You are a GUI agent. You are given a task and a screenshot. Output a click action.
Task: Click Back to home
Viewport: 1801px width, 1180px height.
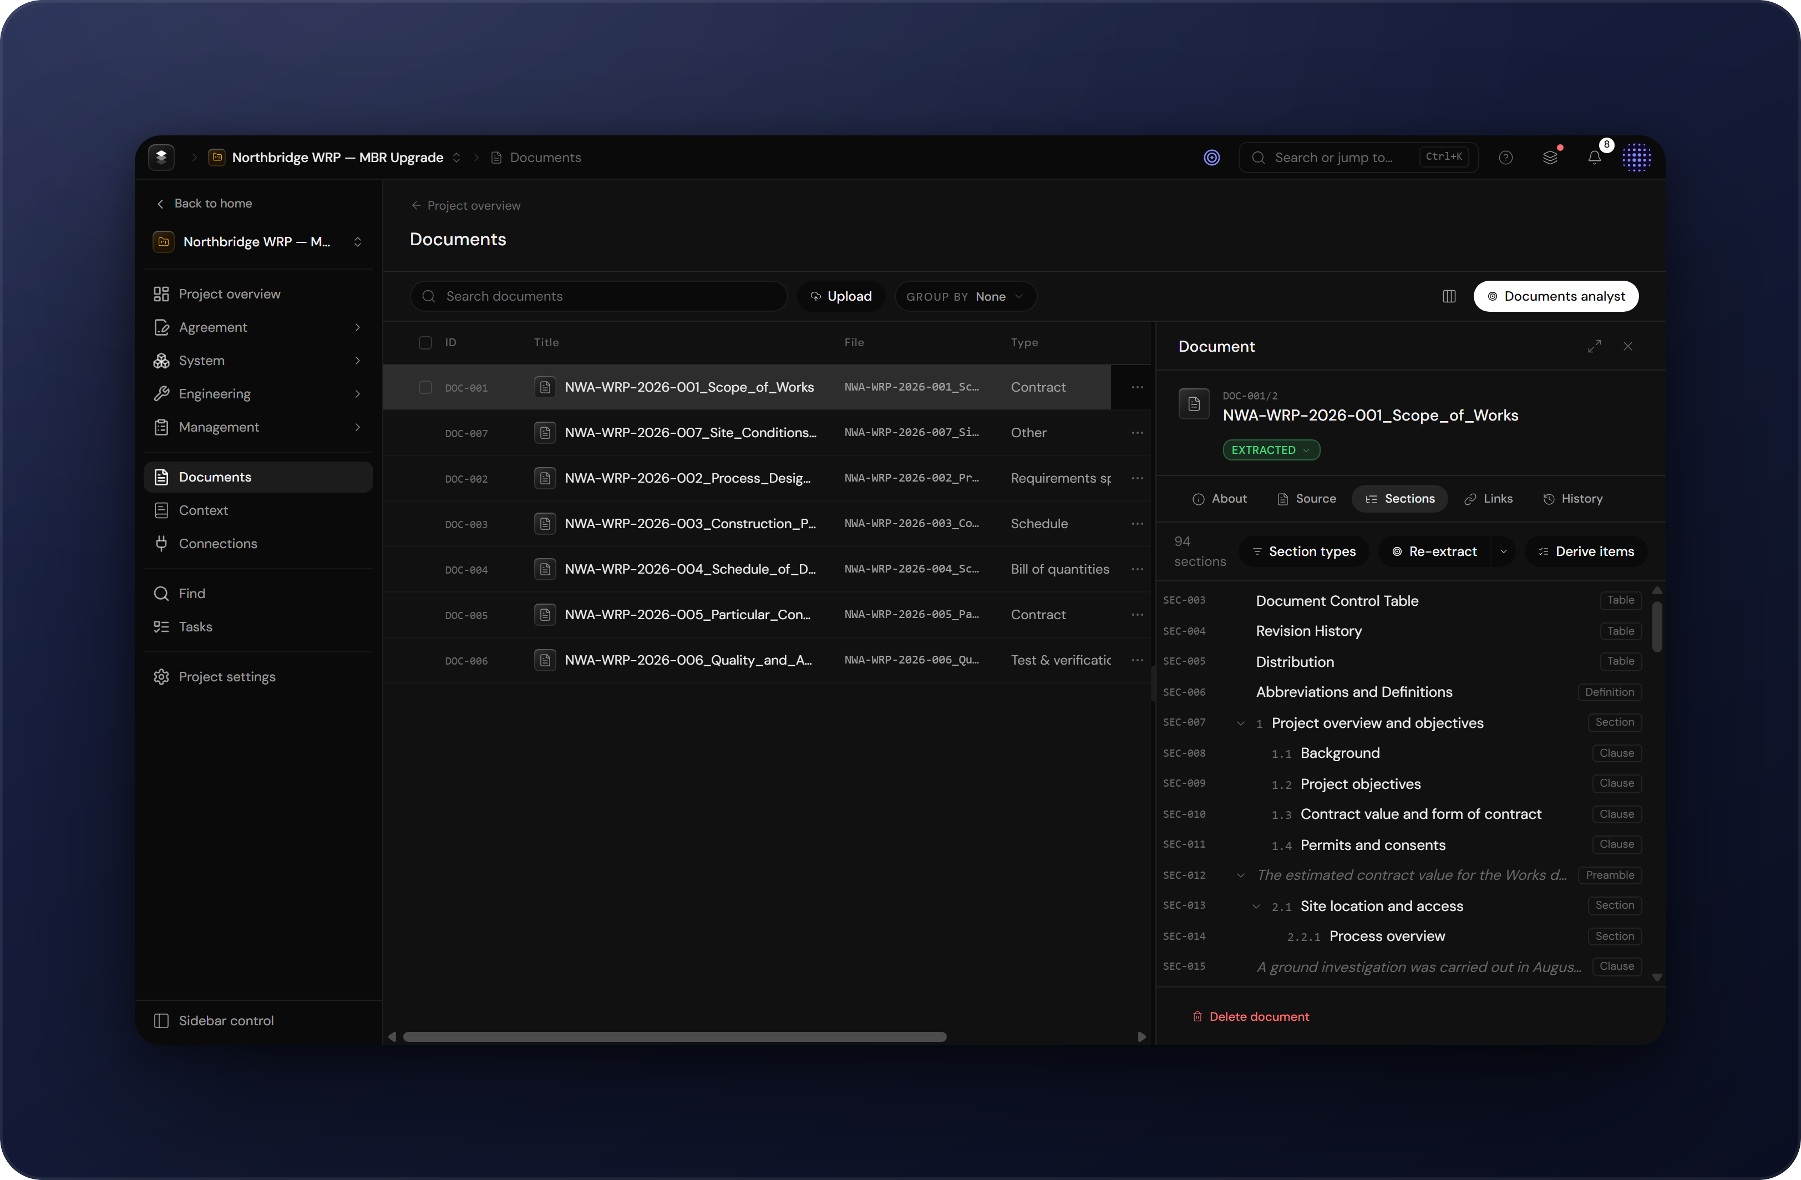pyautogui.click(x=204, y=203)
